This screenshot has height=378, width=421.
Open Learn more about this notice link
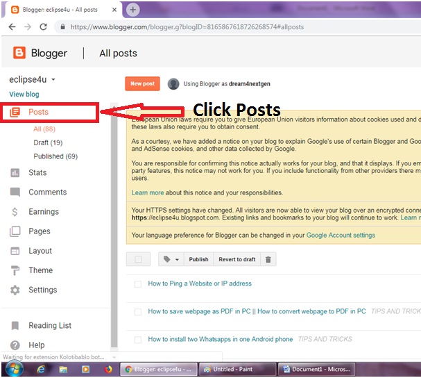click(148, 192)
